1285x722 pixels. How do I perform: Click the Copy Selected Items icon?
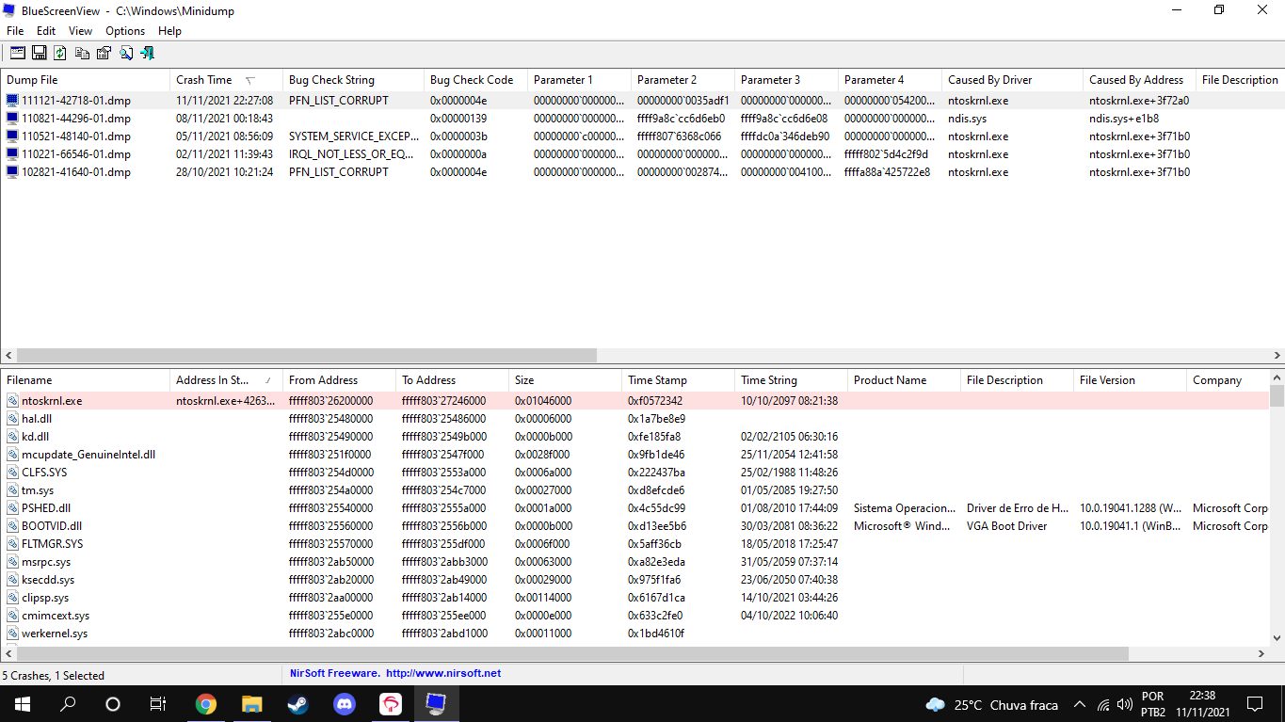click(82, 53)
